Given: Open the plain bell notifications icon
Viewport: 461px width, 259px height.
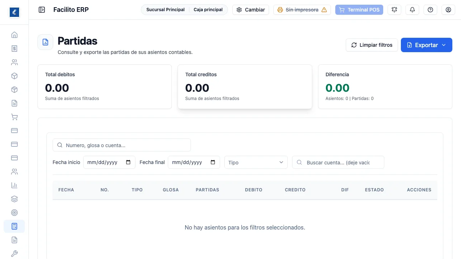Looking at the screenshot, I should 412,10.
